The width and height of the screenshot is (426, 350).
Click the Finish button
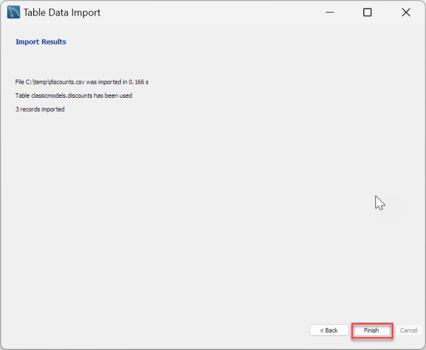[x=371, y=331]
